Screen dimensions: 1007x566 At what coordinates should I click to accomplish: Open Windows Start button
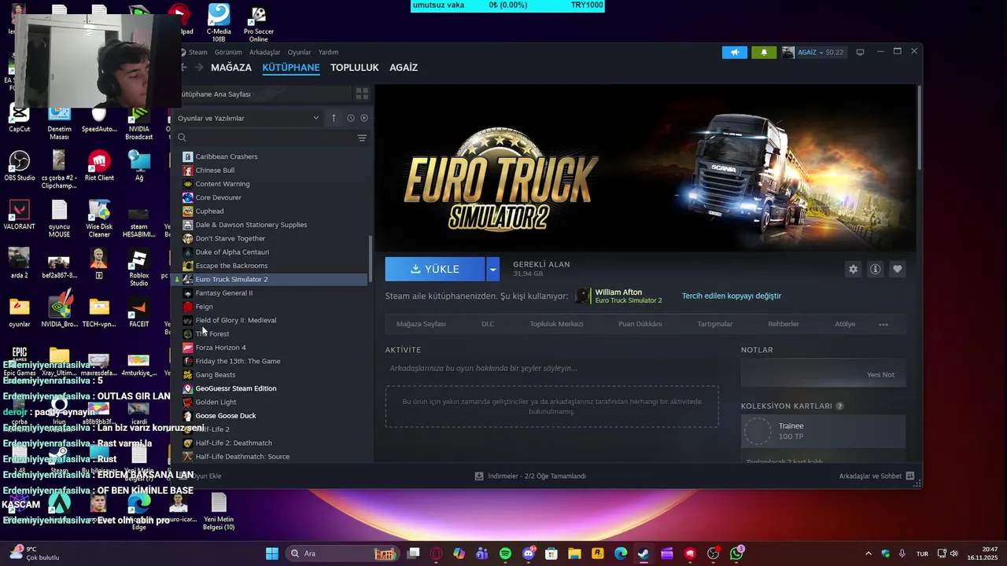[x=271, y=553]
